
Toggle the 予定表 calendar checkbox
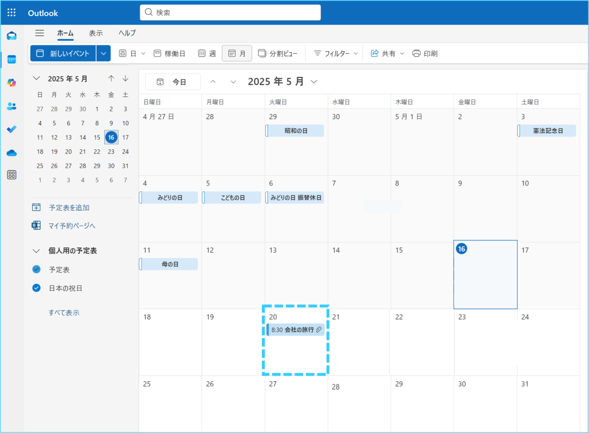coord(36,269)
